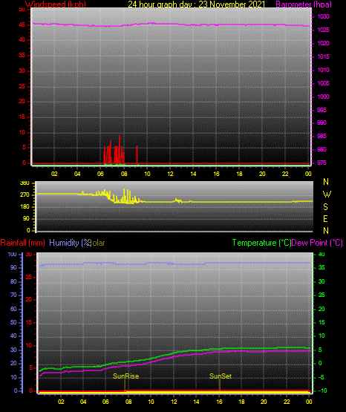Click the 50 humidity scale value
This screenshot has width=346, height=412.
point(13,322)
